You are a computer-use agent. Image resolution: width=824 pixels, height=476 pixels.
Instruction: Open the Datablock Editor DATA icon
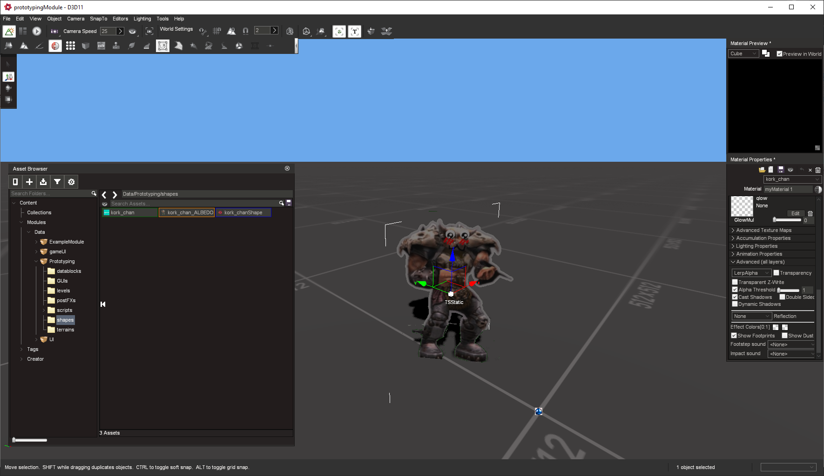[101, 46]
